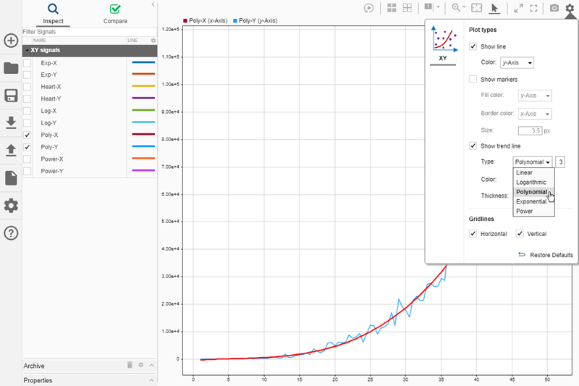Click the Heart-Y purple line swatch
This screenshot has width=579, height=386.
pyautogui.click(x=143, y=98)
